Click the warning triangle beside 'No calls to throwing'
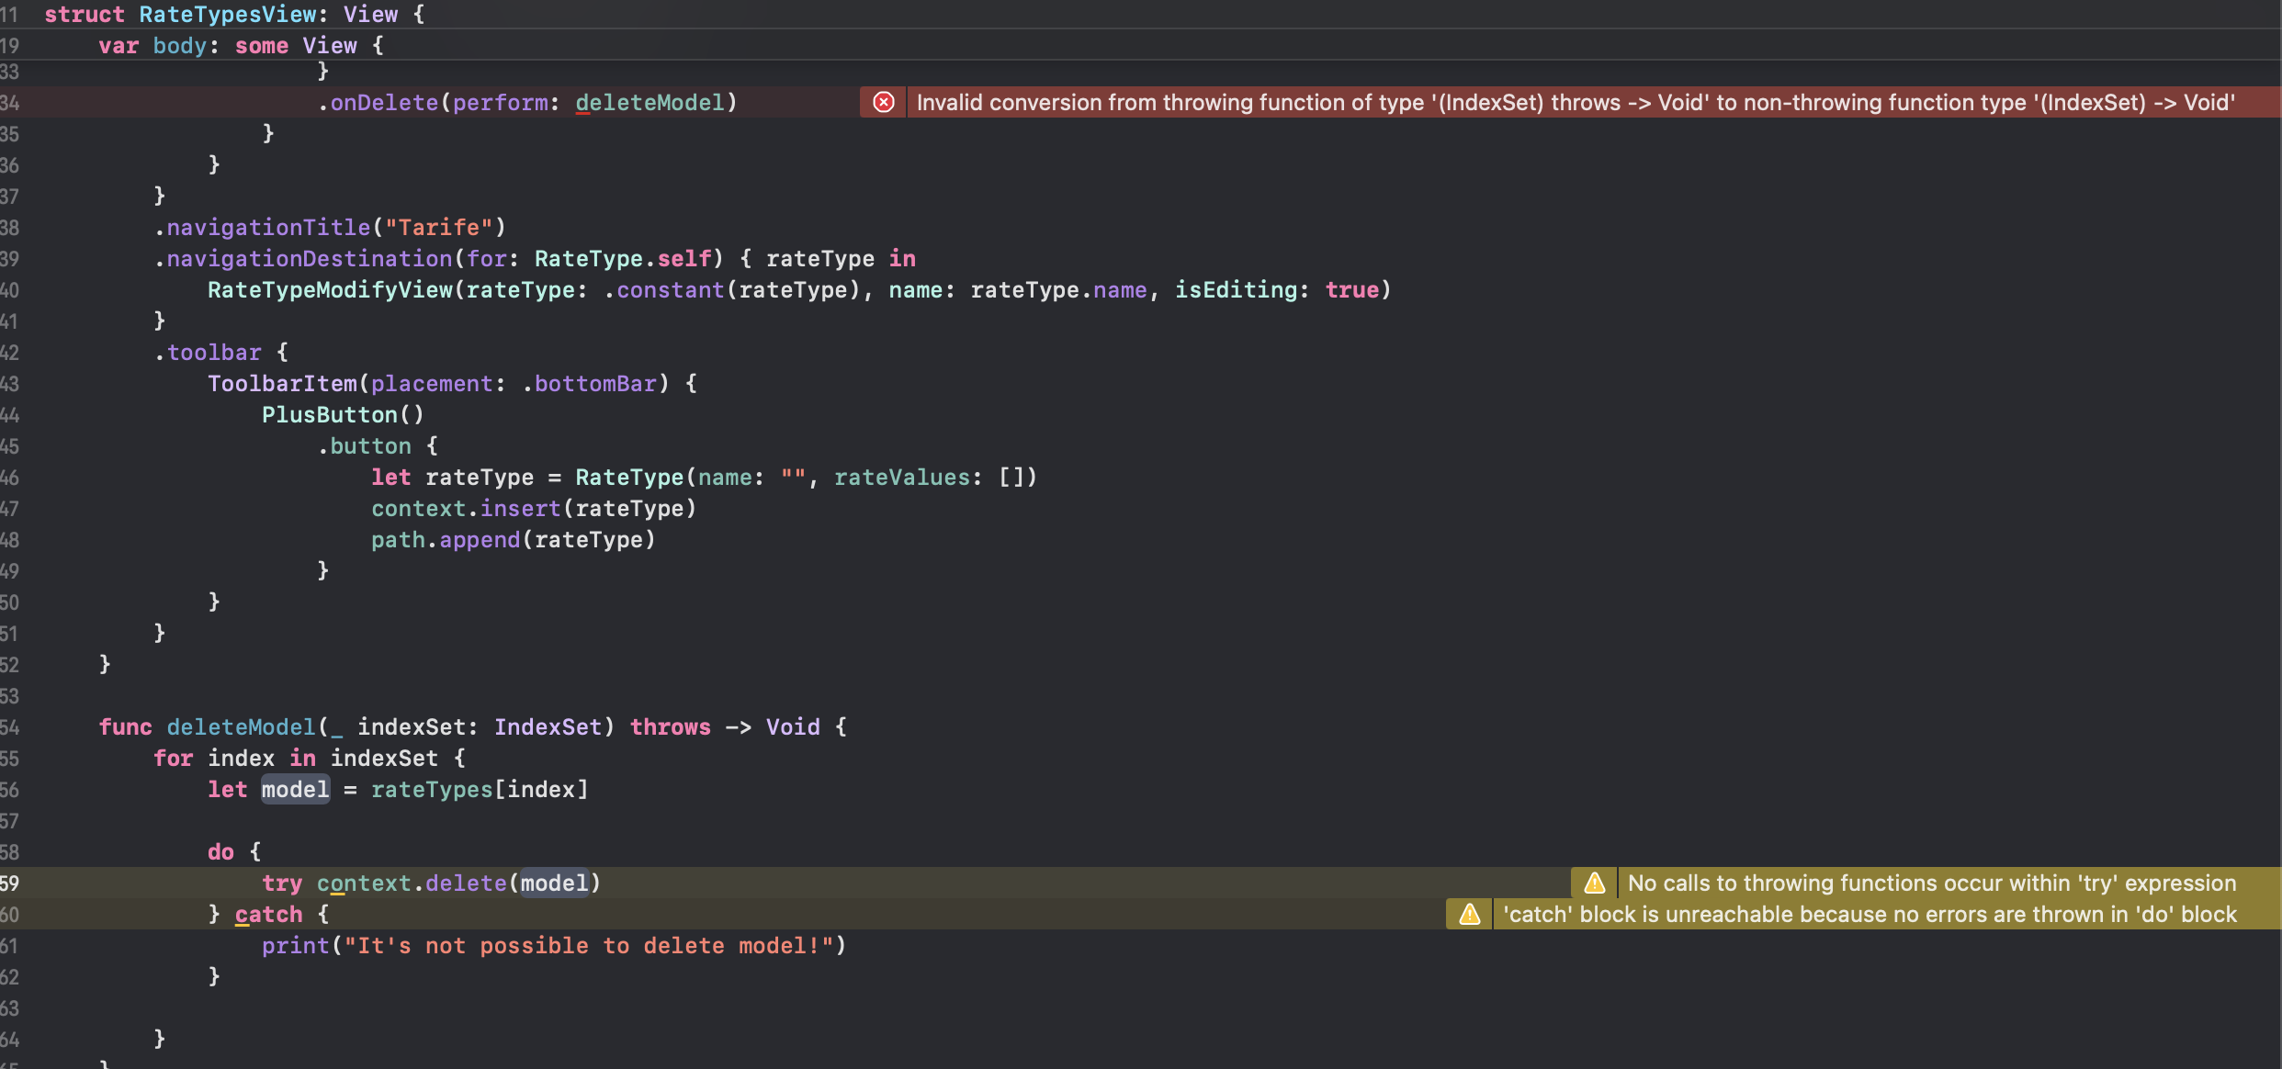Viewport: 2282px width, 1069px height. click(x=1594, y=883)
